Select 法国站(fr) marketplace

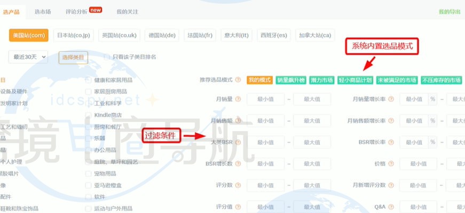(x=200, y=35)
